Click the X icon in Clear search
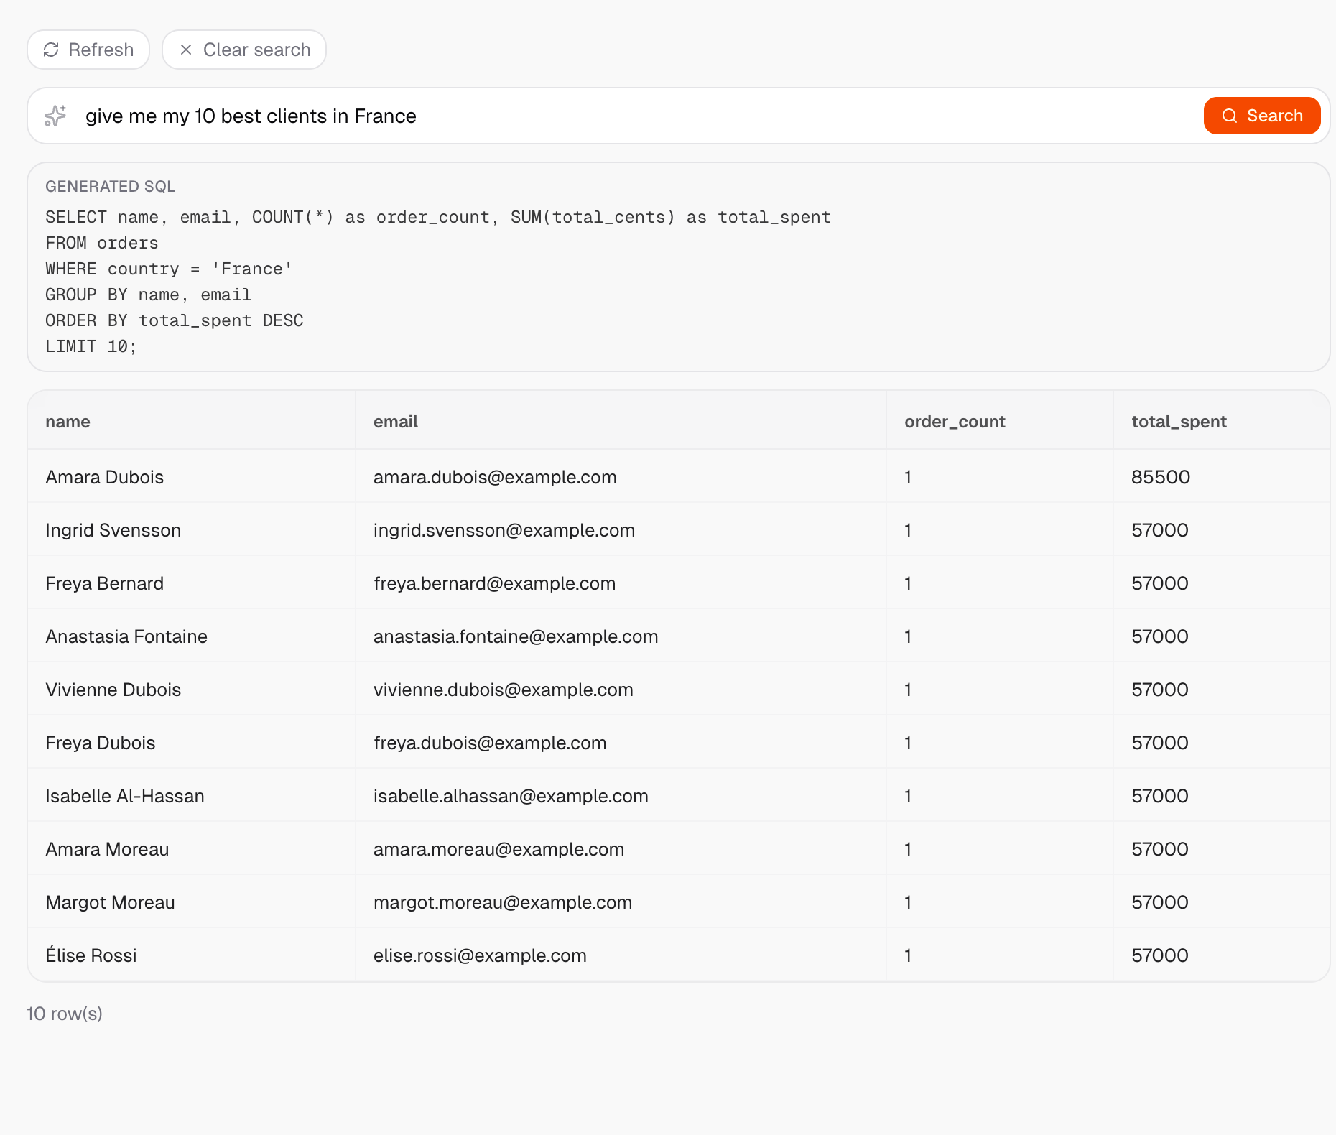 [x=186, y=50]
